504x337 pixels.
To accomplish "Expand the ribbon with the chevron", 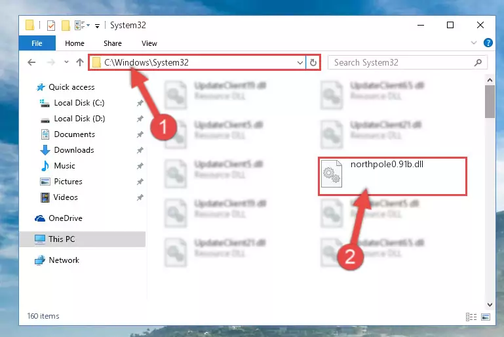I will click(473, 43).
